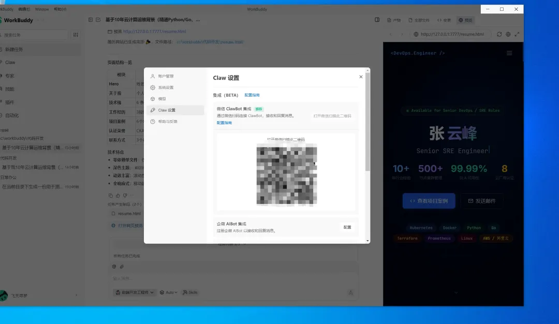Click the preview forward arrow
The image size is (559, 324).
click(402, 34)
